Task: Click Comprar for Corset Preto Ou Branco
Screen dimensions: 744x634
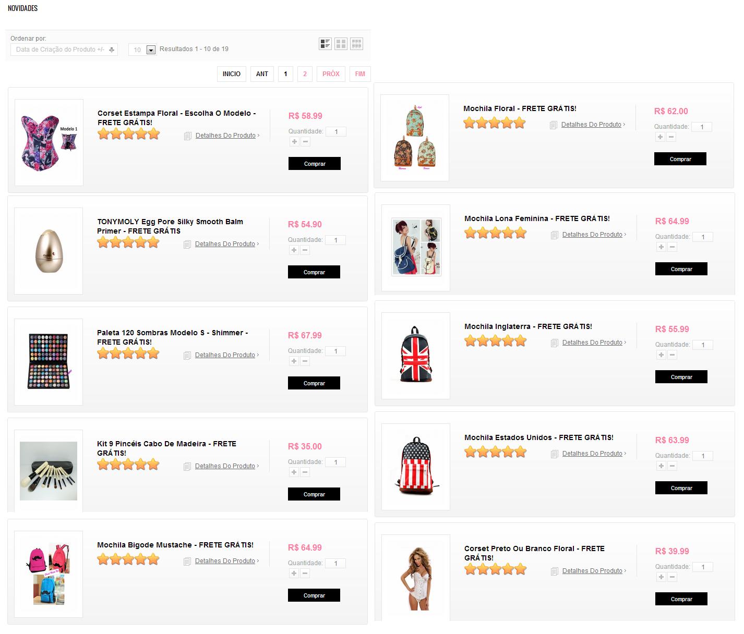Action: [x=681, y=599]
